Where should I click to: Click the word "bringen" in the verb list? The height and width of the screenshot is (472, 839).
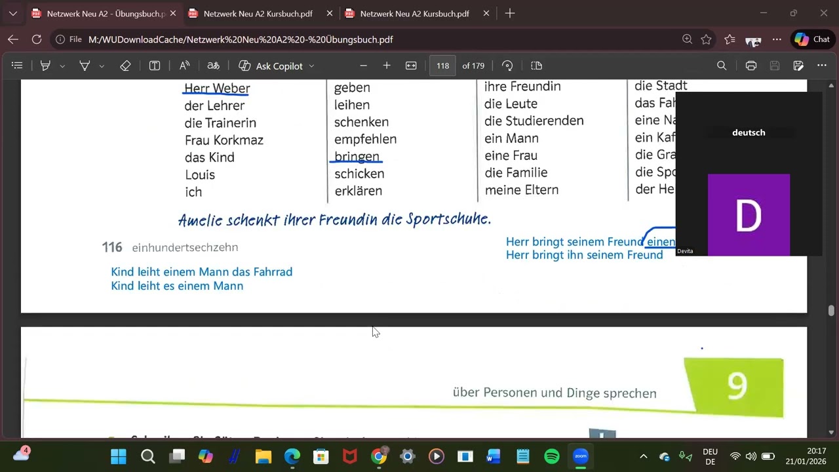[x=357, y=157]
